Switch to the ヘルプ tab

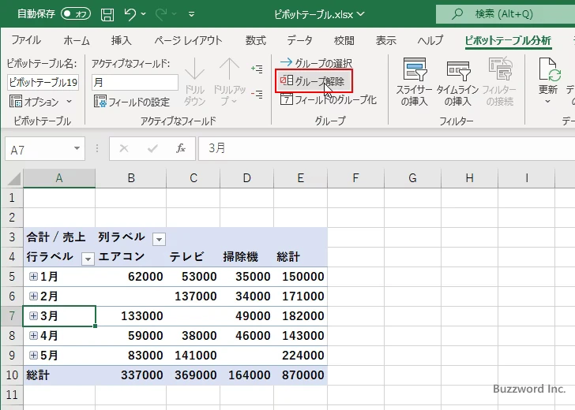tap(430, 40)
